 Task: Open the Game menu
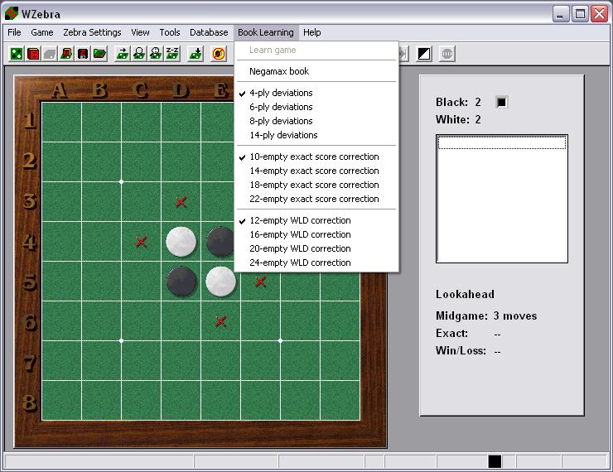coord(41,32)
